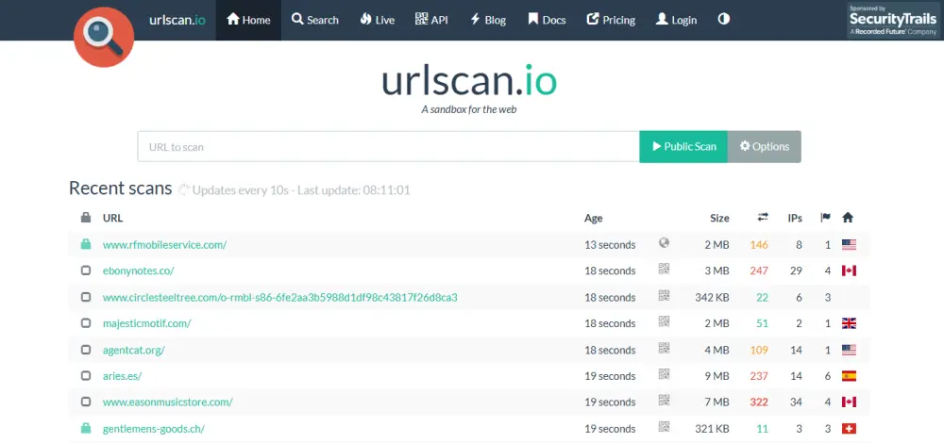Click the Size column header

tap(719, 218)
